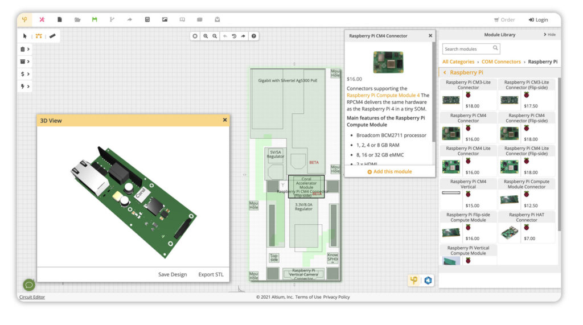Viewport: 583px width, 325px height.
Task: Select Raspberry Pi CM4 Connector (Flip-side) module
Action: click(x=527, y=127)
